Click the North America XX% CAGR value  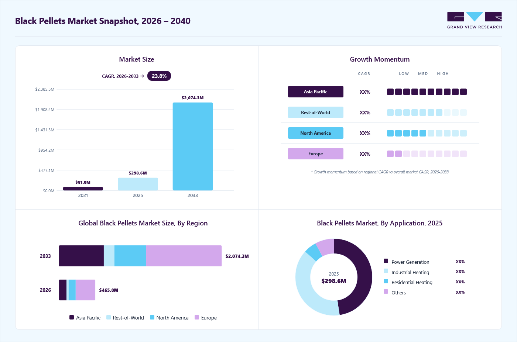(365, 133)
